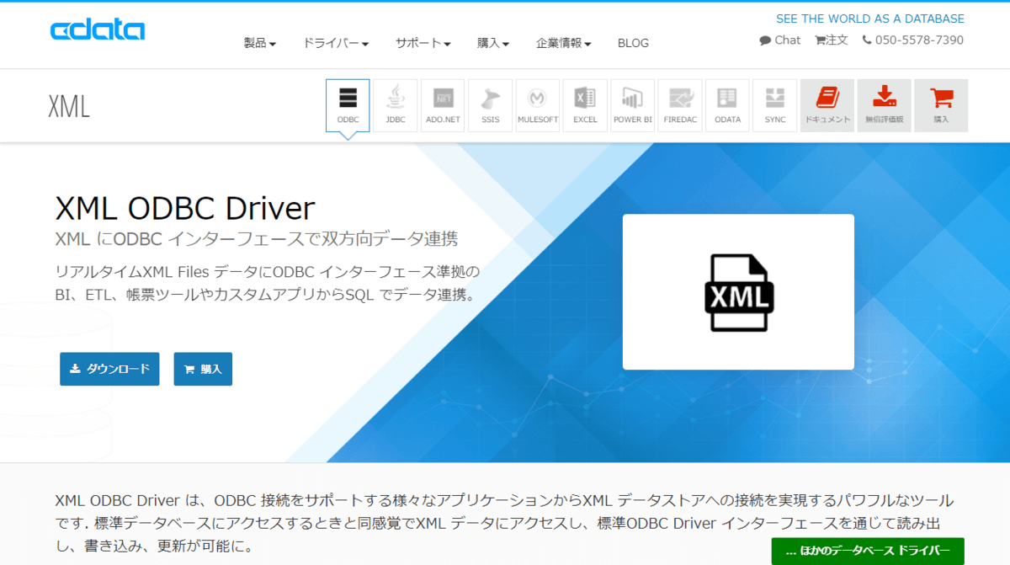Image resolution: width=1010 pixels, height=565 pixels.
Task: Go to the BLOG menu item
Action: click(x=633, y=43)
